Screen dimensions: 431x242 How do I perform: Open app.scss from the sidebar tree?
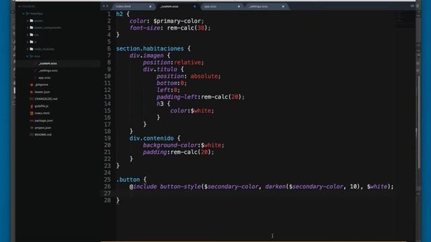pos(44,78)
